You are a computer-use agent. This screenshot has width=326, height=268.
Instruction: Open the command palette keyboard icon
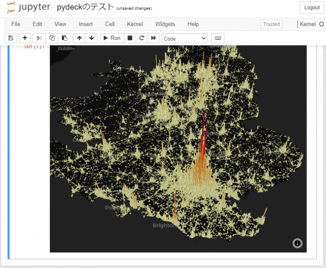[x=218, y=38]
